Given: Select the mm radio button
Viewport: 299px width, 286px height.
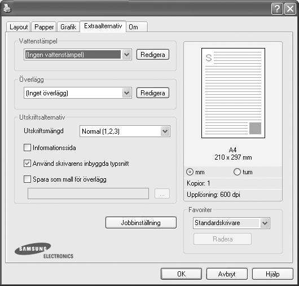Looking at the screenshot, I should pos(190,172).
